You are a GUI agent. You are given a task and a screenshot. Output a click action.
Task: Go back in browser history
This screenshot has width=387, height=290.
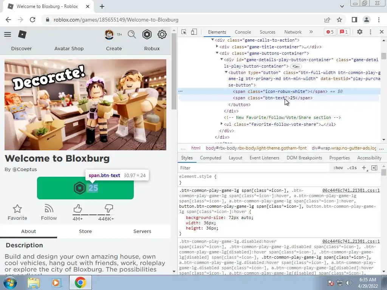coord(8,20)
